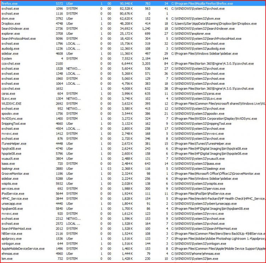The image size is (266, 263).
Task: Select the Dropbox.exe process name
Action: (x=11, y=23)
